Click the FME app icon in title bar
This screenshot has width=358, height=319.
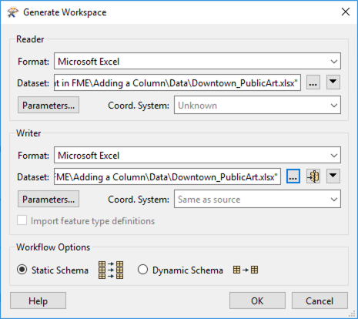pyautogui.click(x=12, y=12)
